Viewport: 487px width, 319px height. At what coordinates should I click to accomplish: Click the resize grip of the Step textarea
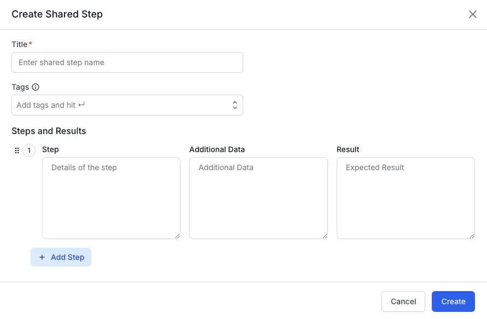[x=177, y=235]
